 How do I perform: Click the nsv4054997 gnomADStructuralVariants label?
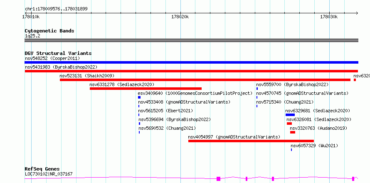[x=234, y=137]
